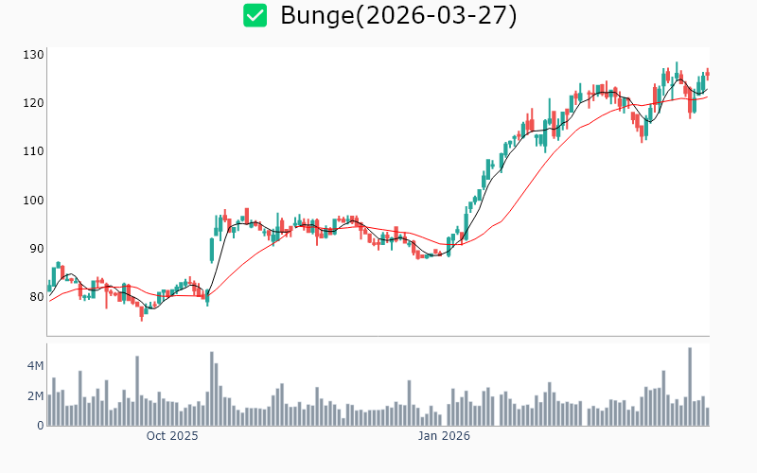Screen dimensions: 757x473
Task: Click the green checkmark icon beside the title
Action: 255,15
